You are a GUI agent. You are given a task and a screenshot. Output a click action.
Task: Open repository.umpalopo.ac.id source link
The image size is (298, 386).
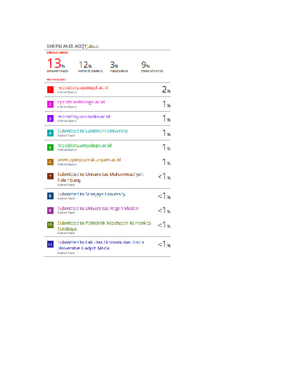point(84,146)
